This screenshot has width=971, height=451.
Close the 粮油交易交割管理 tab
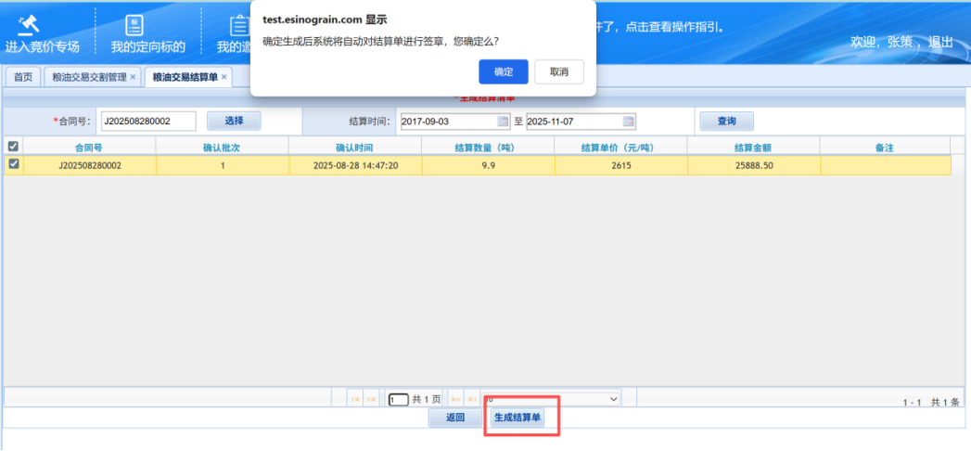133,77
